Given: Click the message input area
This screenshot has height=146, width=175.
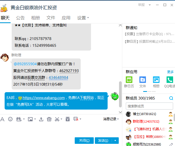Looking at the screenshot, I should (60, 130).
